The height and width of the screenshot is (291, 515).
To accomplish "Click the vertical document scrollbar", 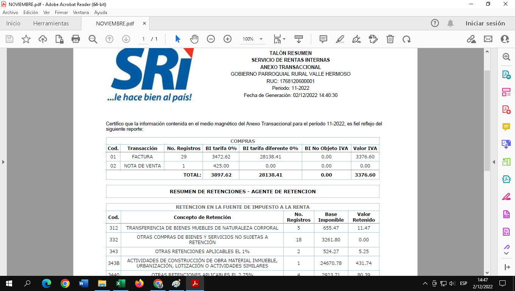I will 487,121.
